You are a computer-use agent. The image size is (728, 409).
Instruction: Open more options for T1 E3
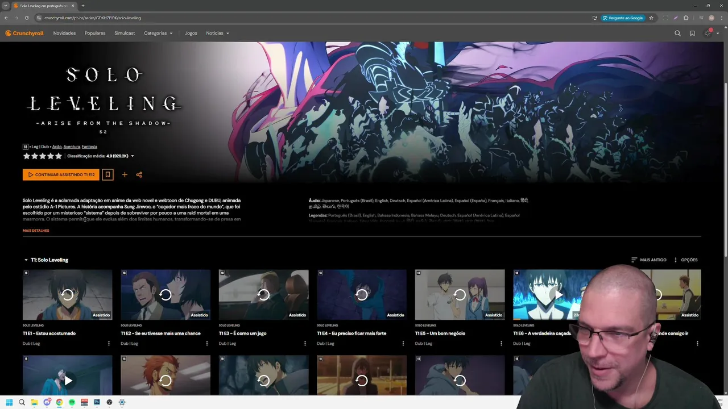[x=305, y=344]
